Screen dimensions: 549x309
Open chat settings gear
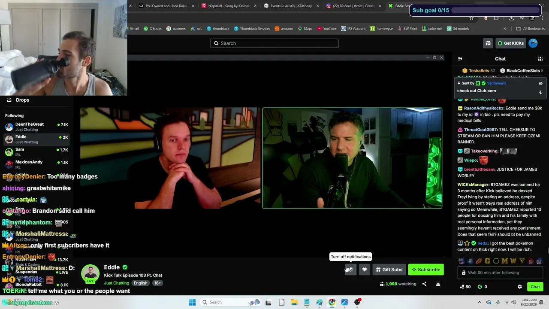coord(520,287)
